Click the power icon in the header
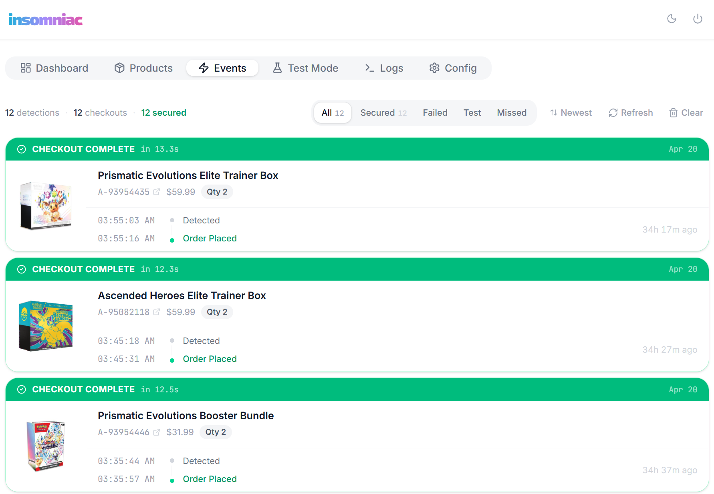This screenshot has width=714, height=494. (x=698, y=19)
